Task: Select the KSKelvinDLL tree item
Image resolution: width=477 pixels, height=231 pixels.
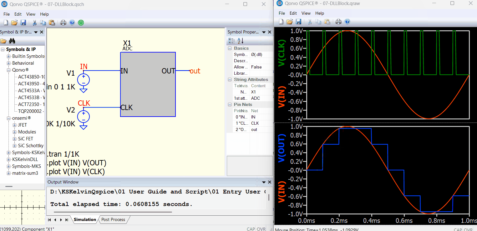Action: [25, 159]
